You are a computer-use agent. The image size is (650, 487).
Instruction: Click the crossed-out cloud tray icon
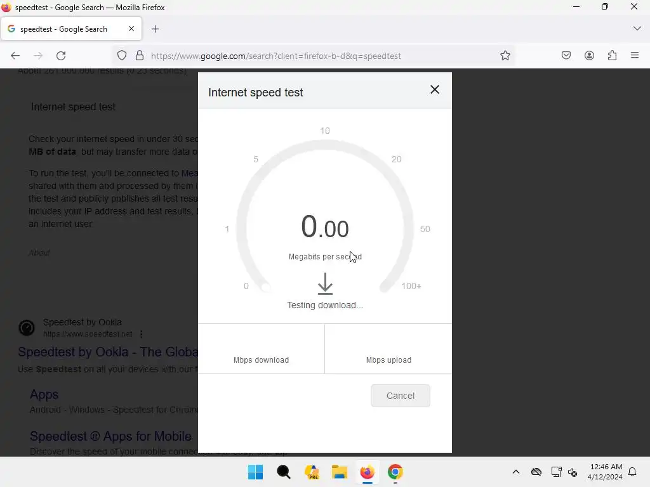pos(536,472)
